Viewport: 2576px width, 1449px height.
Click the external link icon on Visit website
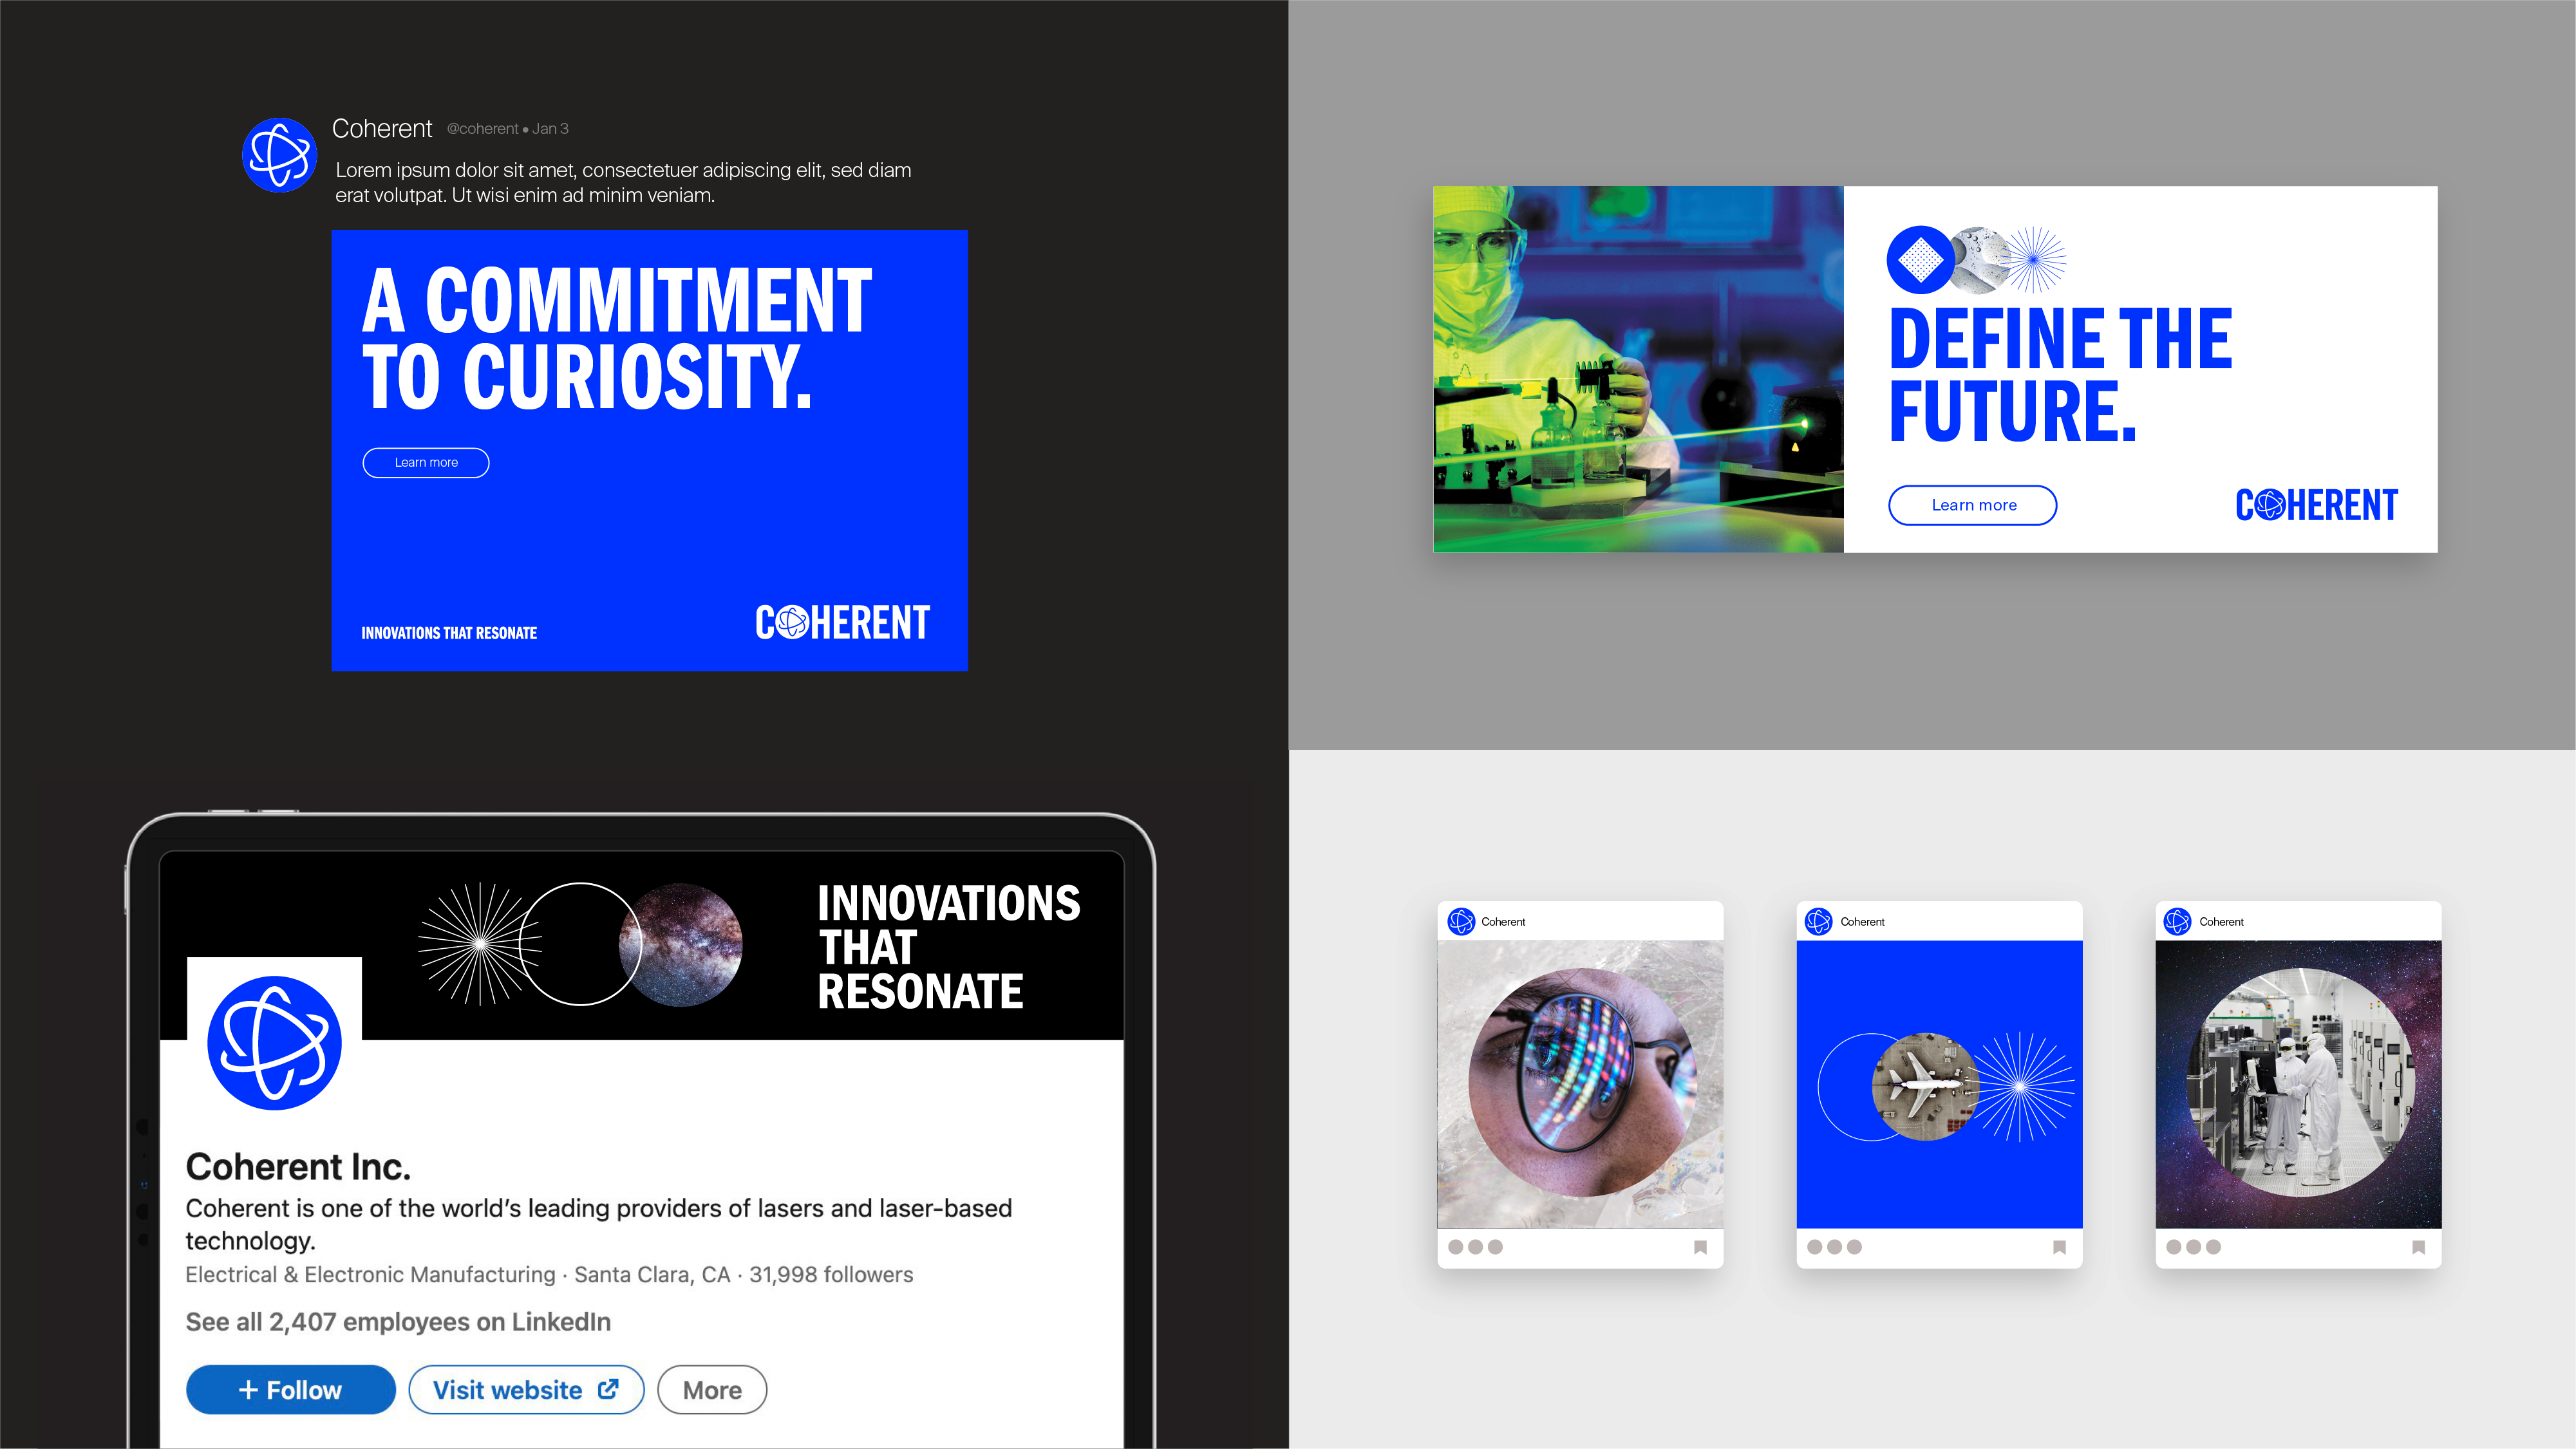click(608, 1389)
